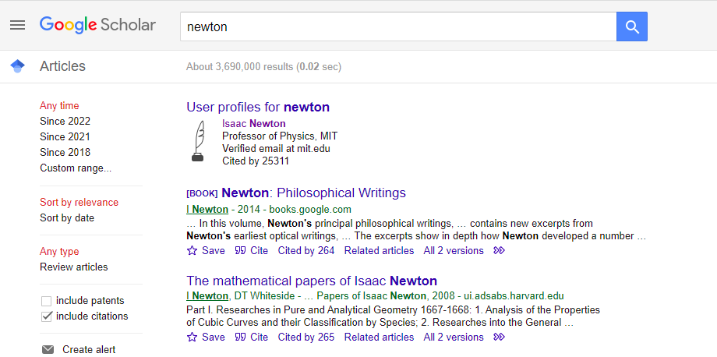Click the envelope Create alert icon
Screen dimensions: 717x357
[x=48, y=350]
